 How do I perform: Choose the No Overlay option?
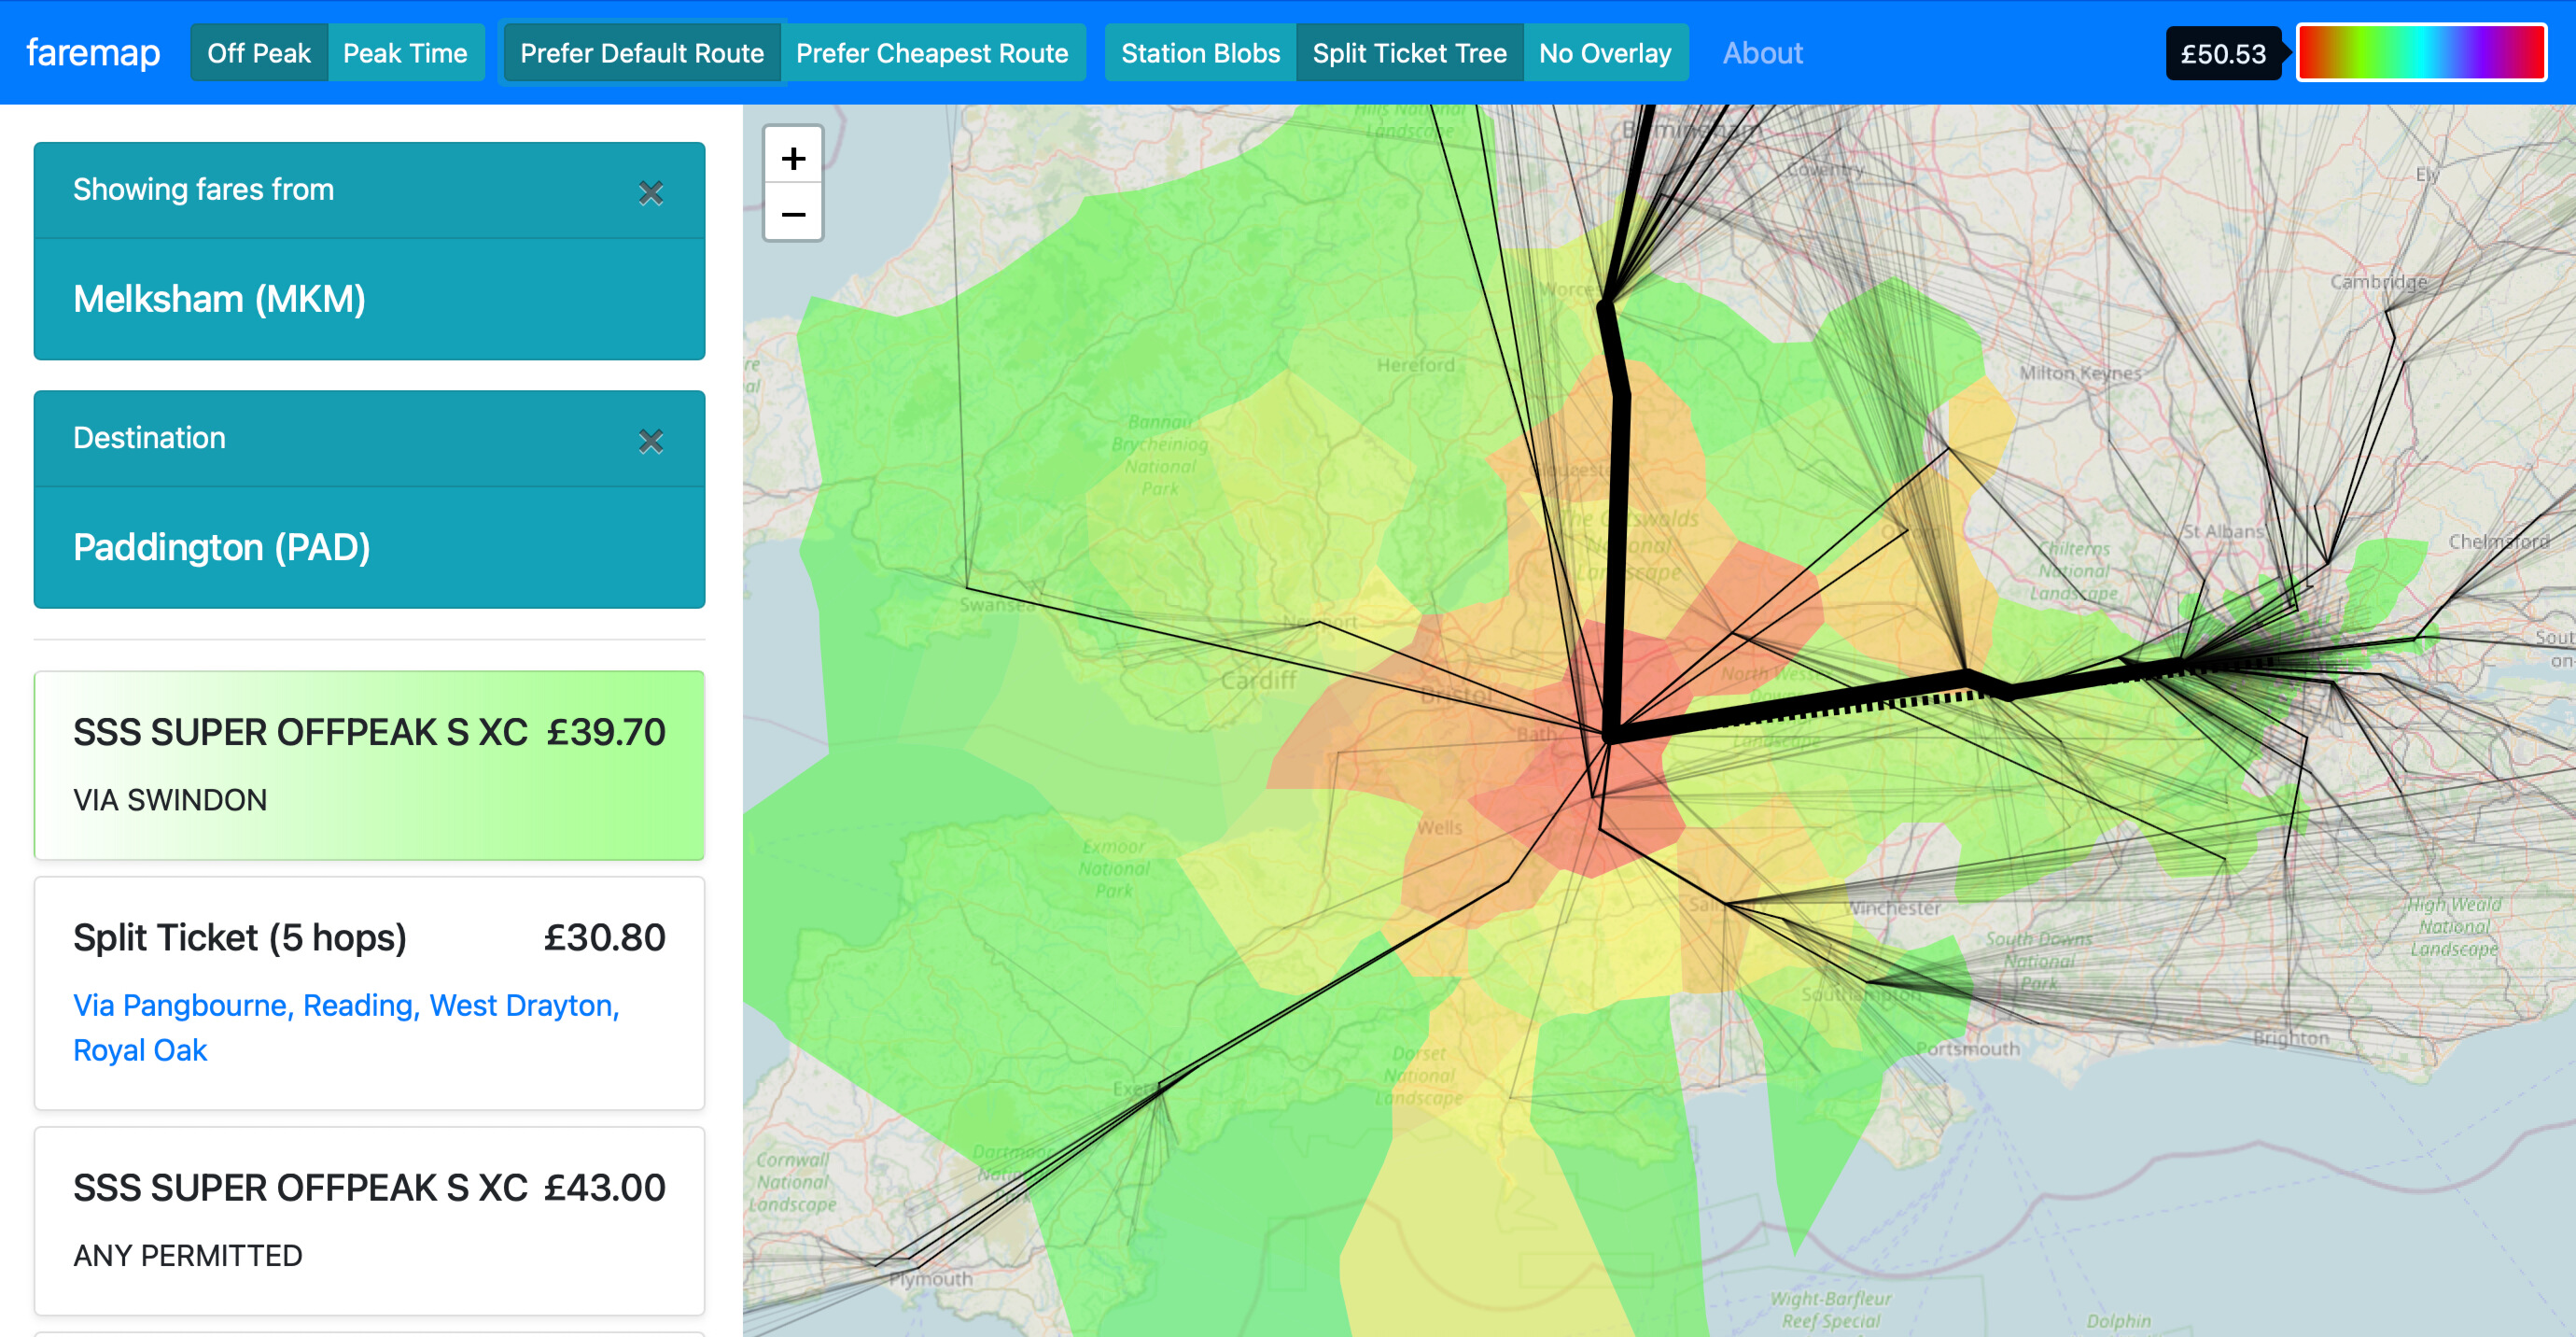[x=1604, y=53]
